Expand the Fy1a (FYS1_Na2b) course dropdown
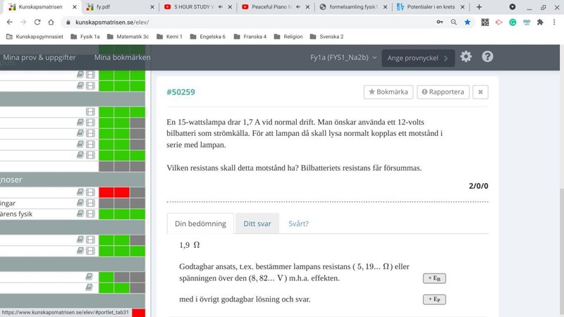 (x=343, y=58)
